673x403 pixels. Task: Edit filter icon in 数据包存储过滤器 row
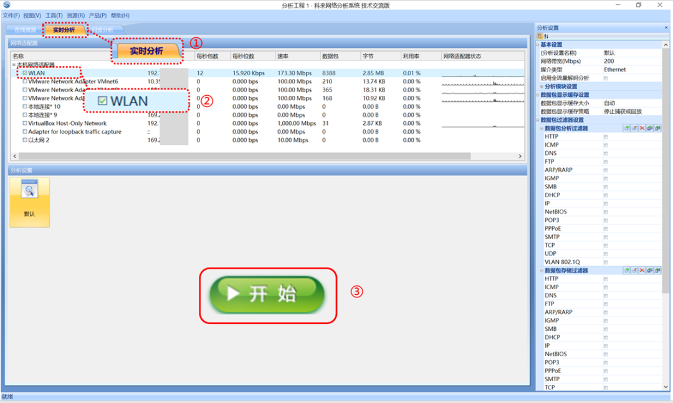click(634, 271)
